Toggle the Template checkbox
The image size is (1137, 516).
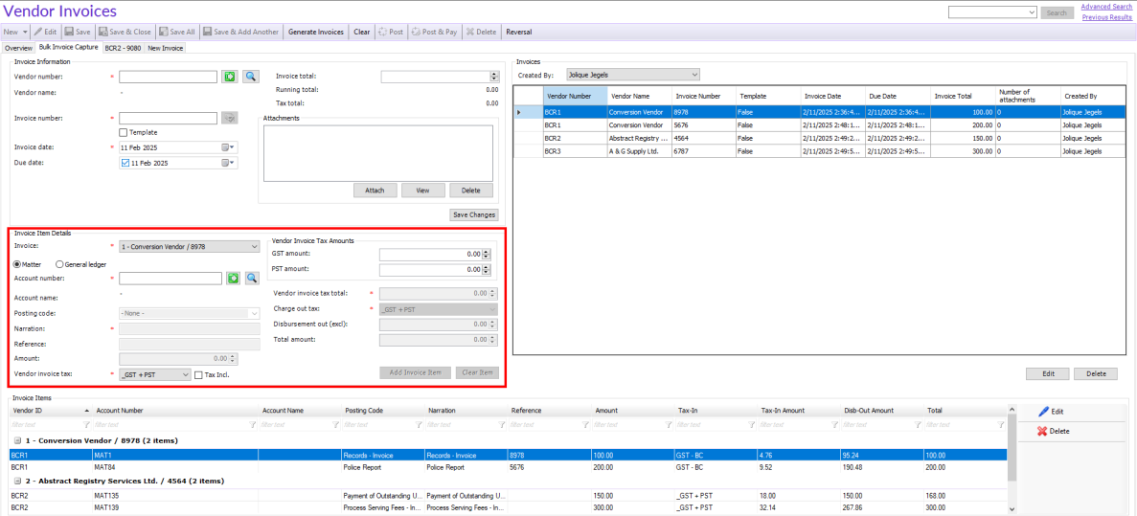(x=124, y=132)
